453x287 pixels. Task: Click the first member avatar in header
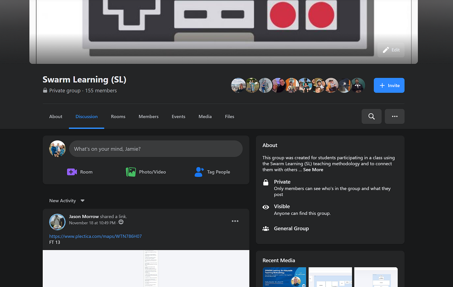(x=238, y=86)
